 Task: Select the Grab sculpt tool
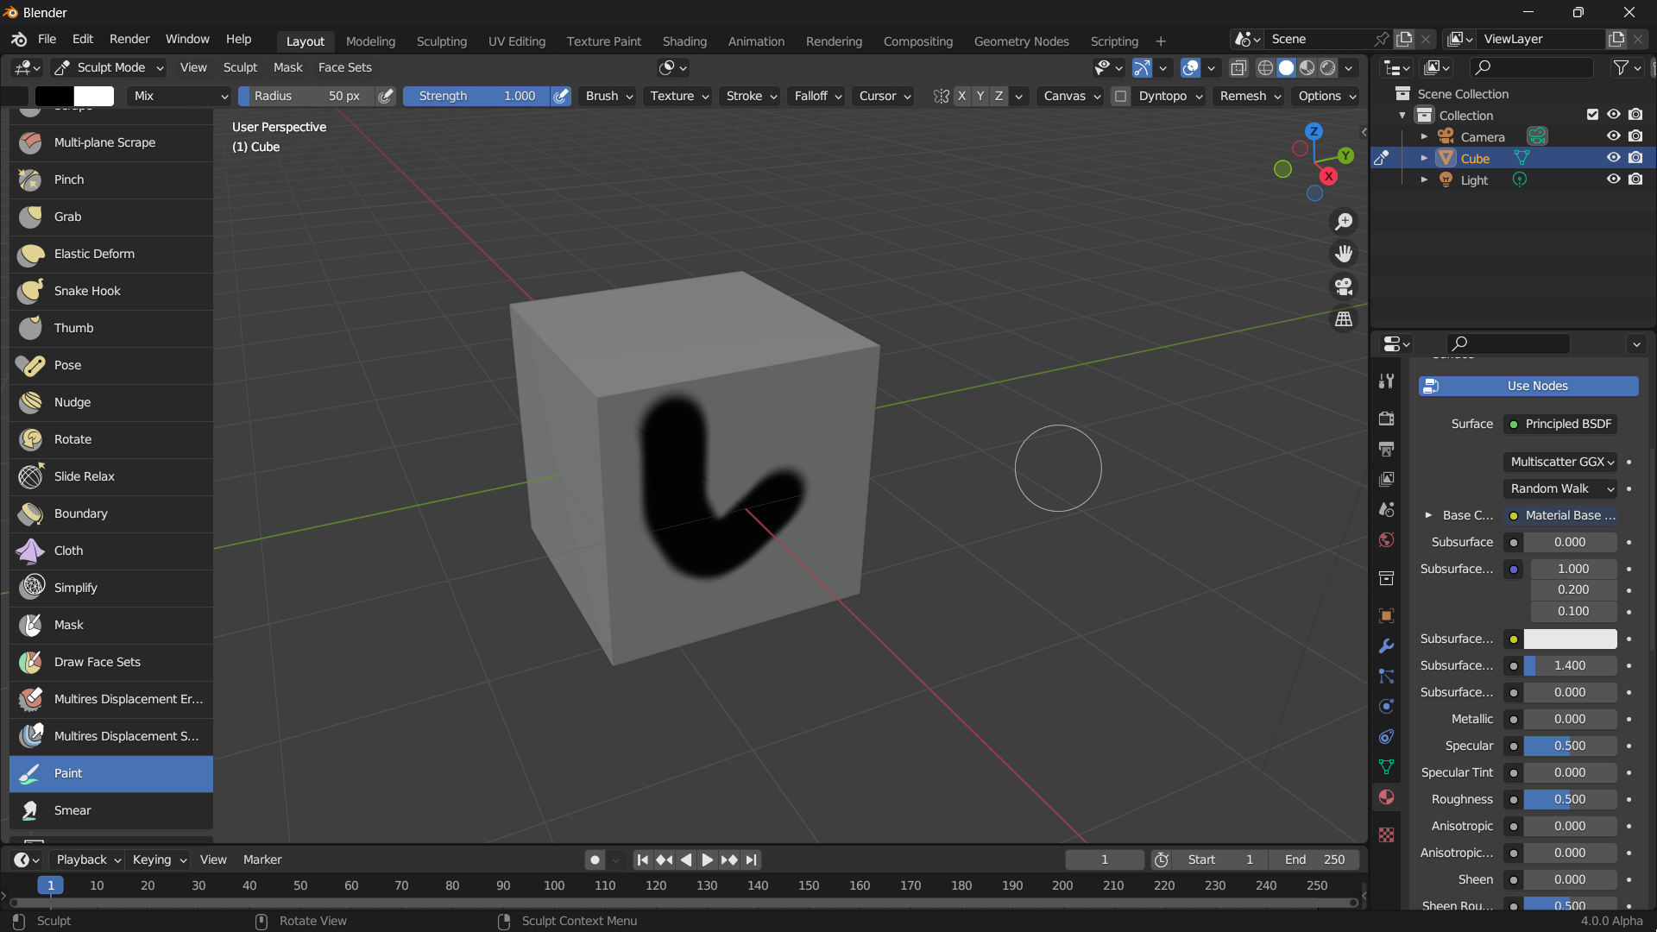[111, 217]
